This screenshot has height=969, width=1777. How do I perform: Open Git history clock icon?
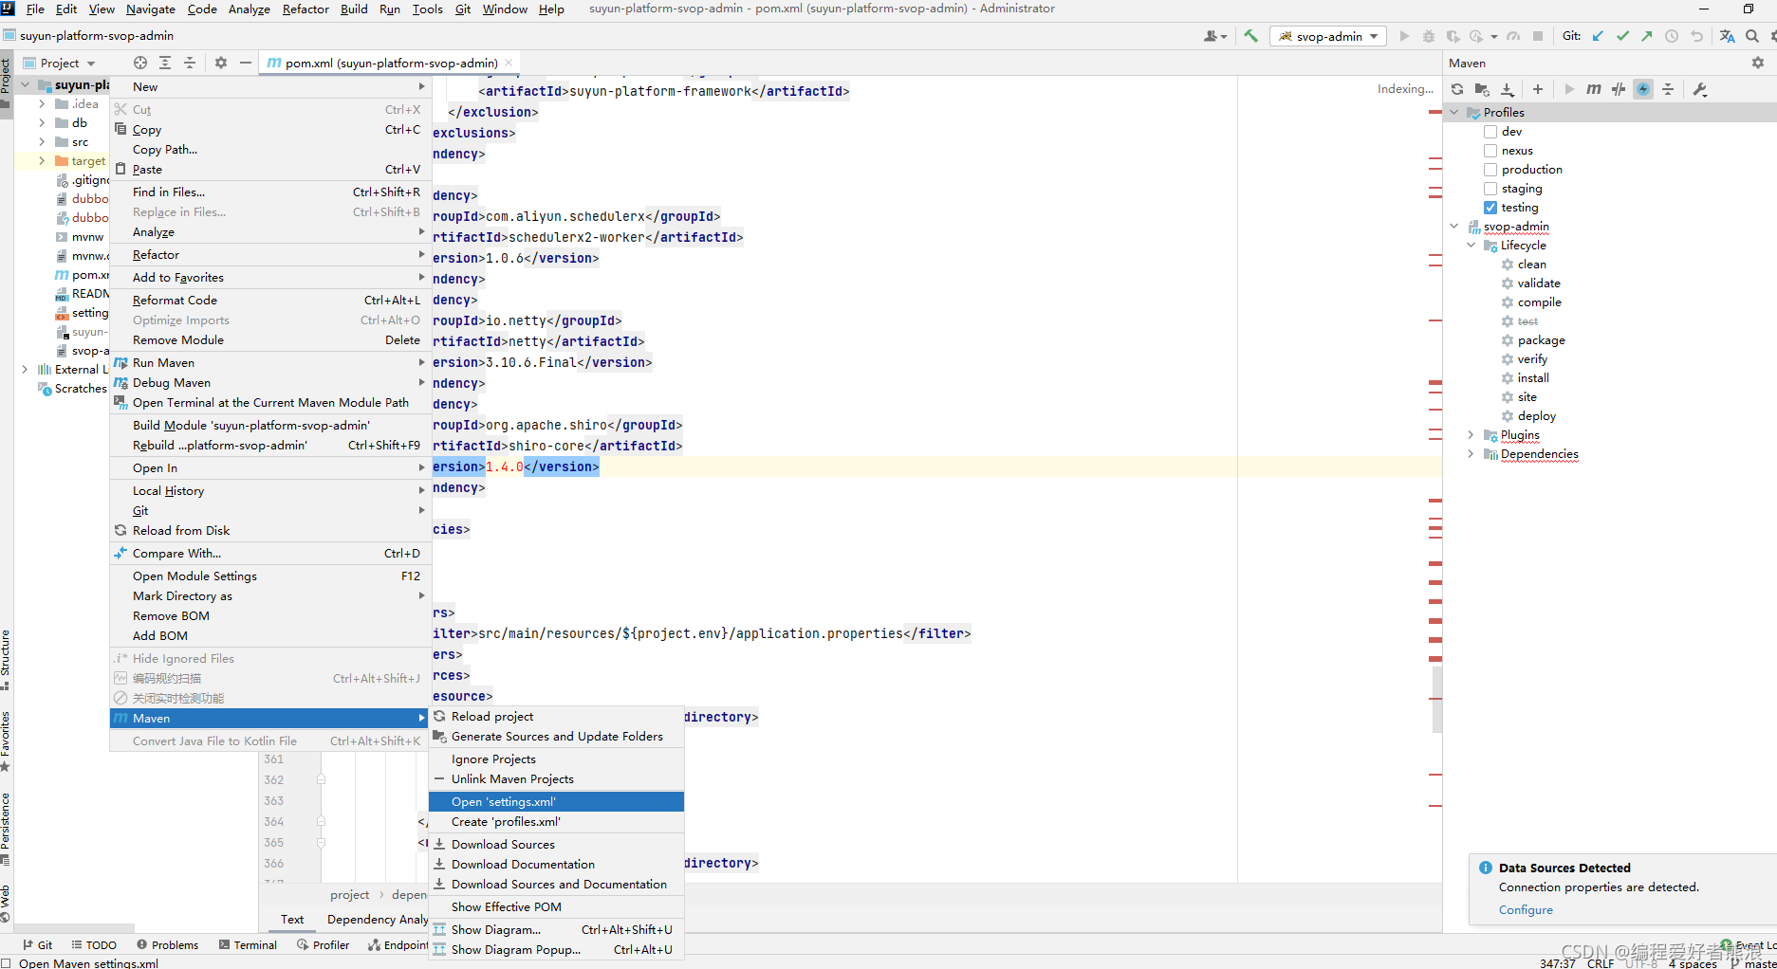click(1672, 36)
